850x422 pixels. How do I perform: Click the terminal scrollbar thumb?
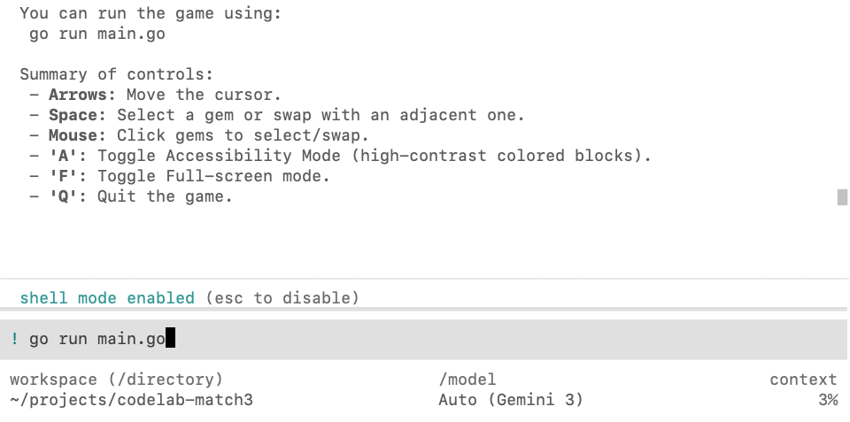coord(842,196)
